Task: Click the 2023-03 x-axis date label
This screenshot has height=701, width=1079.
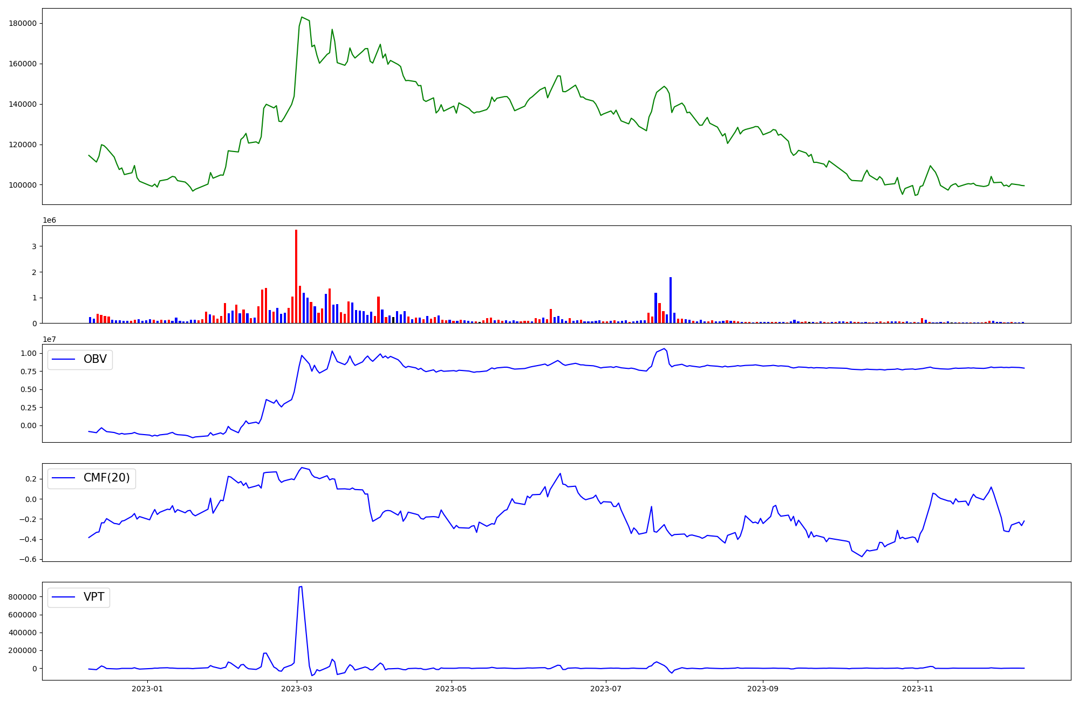Action: pyautogui.click(x=297, y=689)
